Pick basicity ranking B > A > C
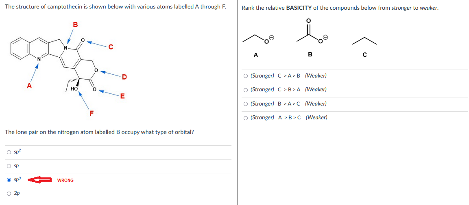Viewport: 469px width, 205px height. [x=245, y=104]
